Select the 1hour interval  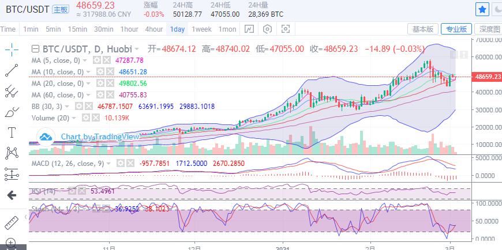coord(129,29)
